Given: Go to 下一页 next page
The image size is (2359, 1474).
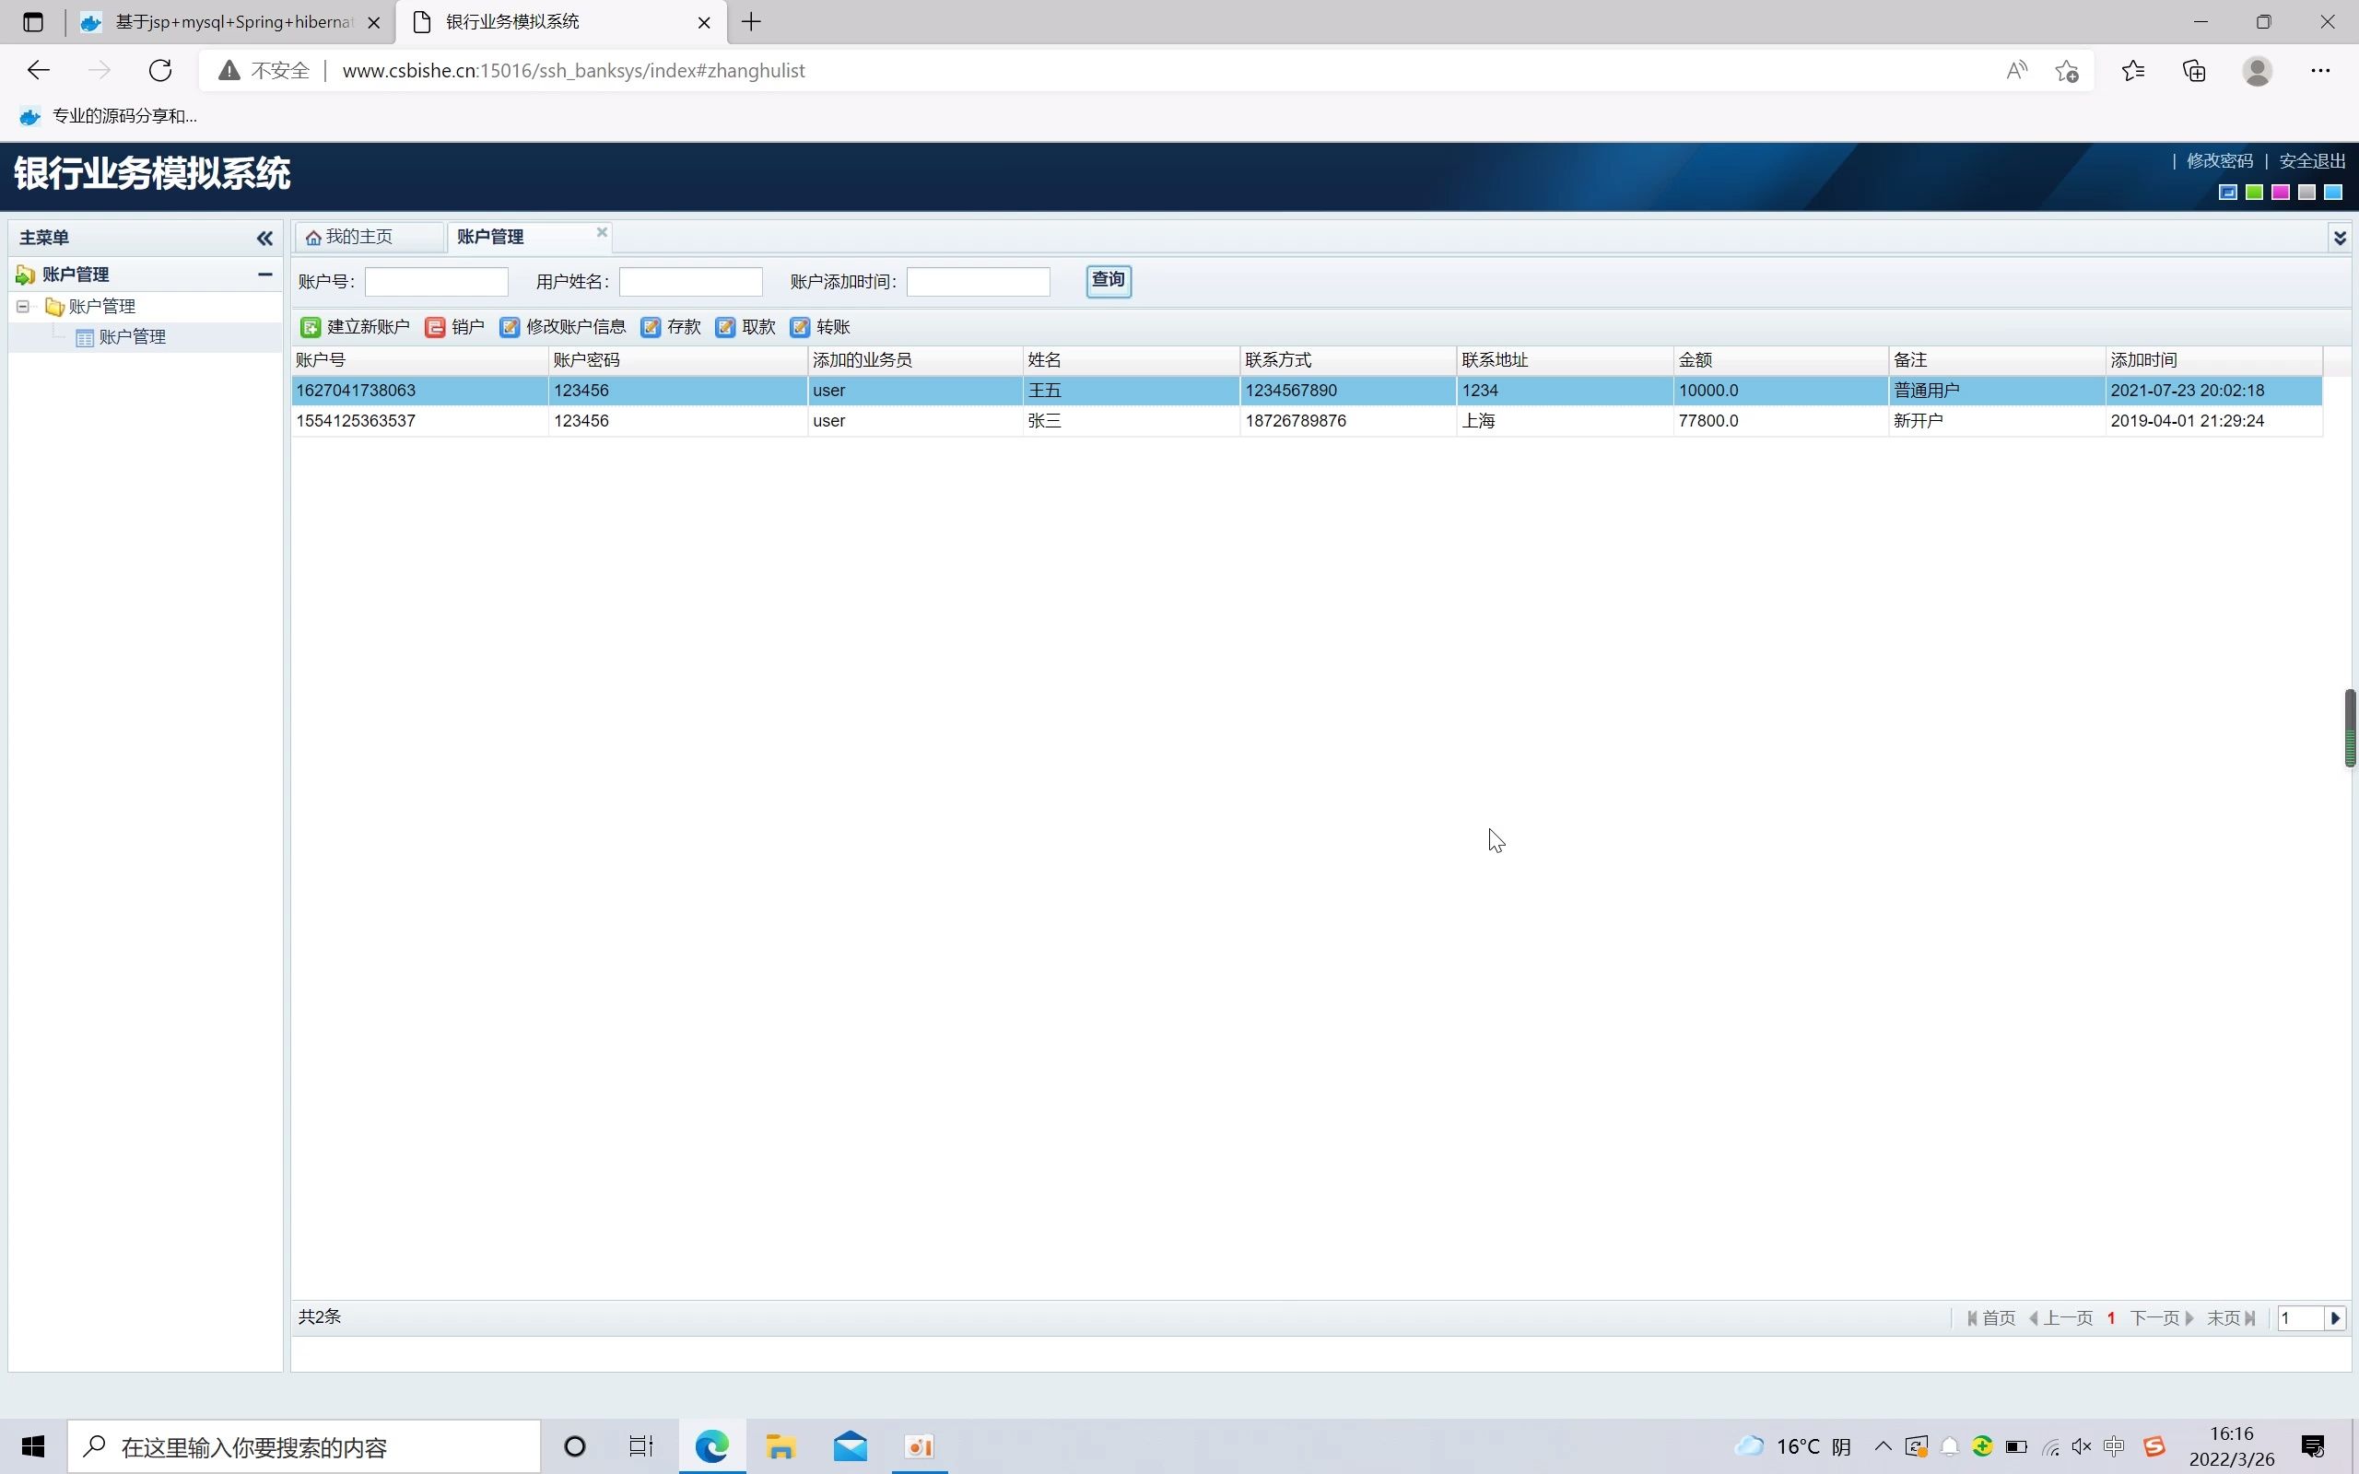Looking at the screenshot, I should pyautogui.click(x=2162, y=1318).
